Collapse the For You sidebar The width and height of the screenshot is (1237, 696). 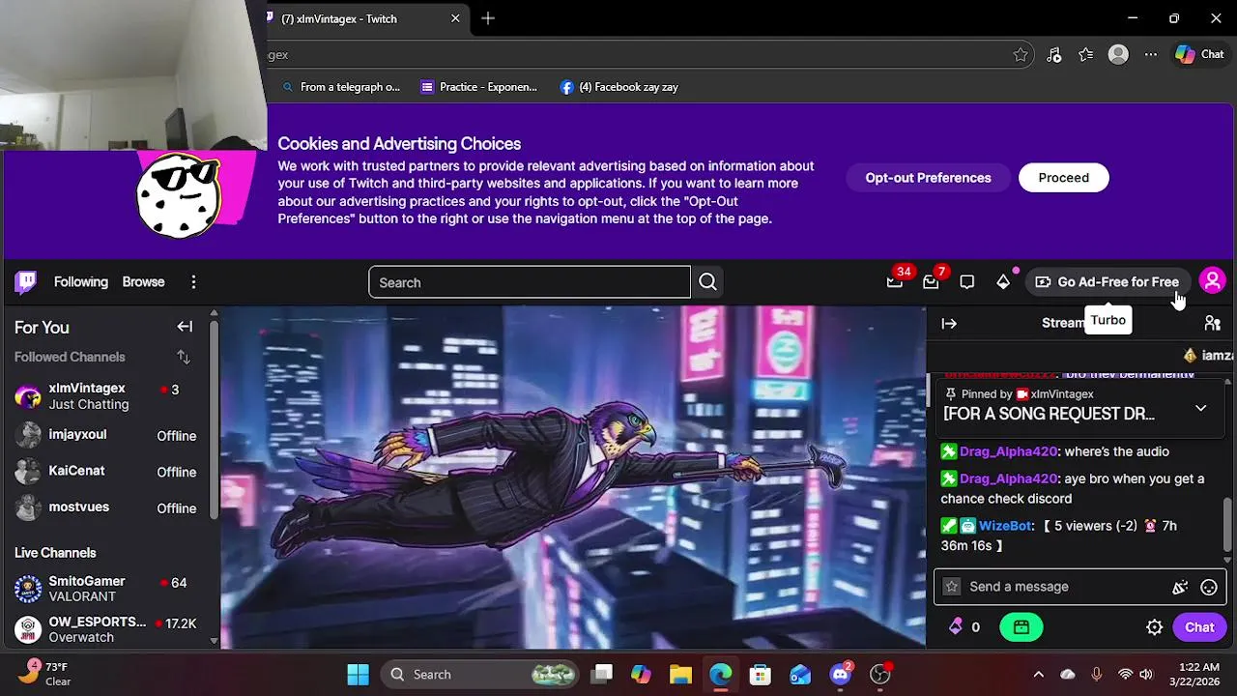[185, 327]
